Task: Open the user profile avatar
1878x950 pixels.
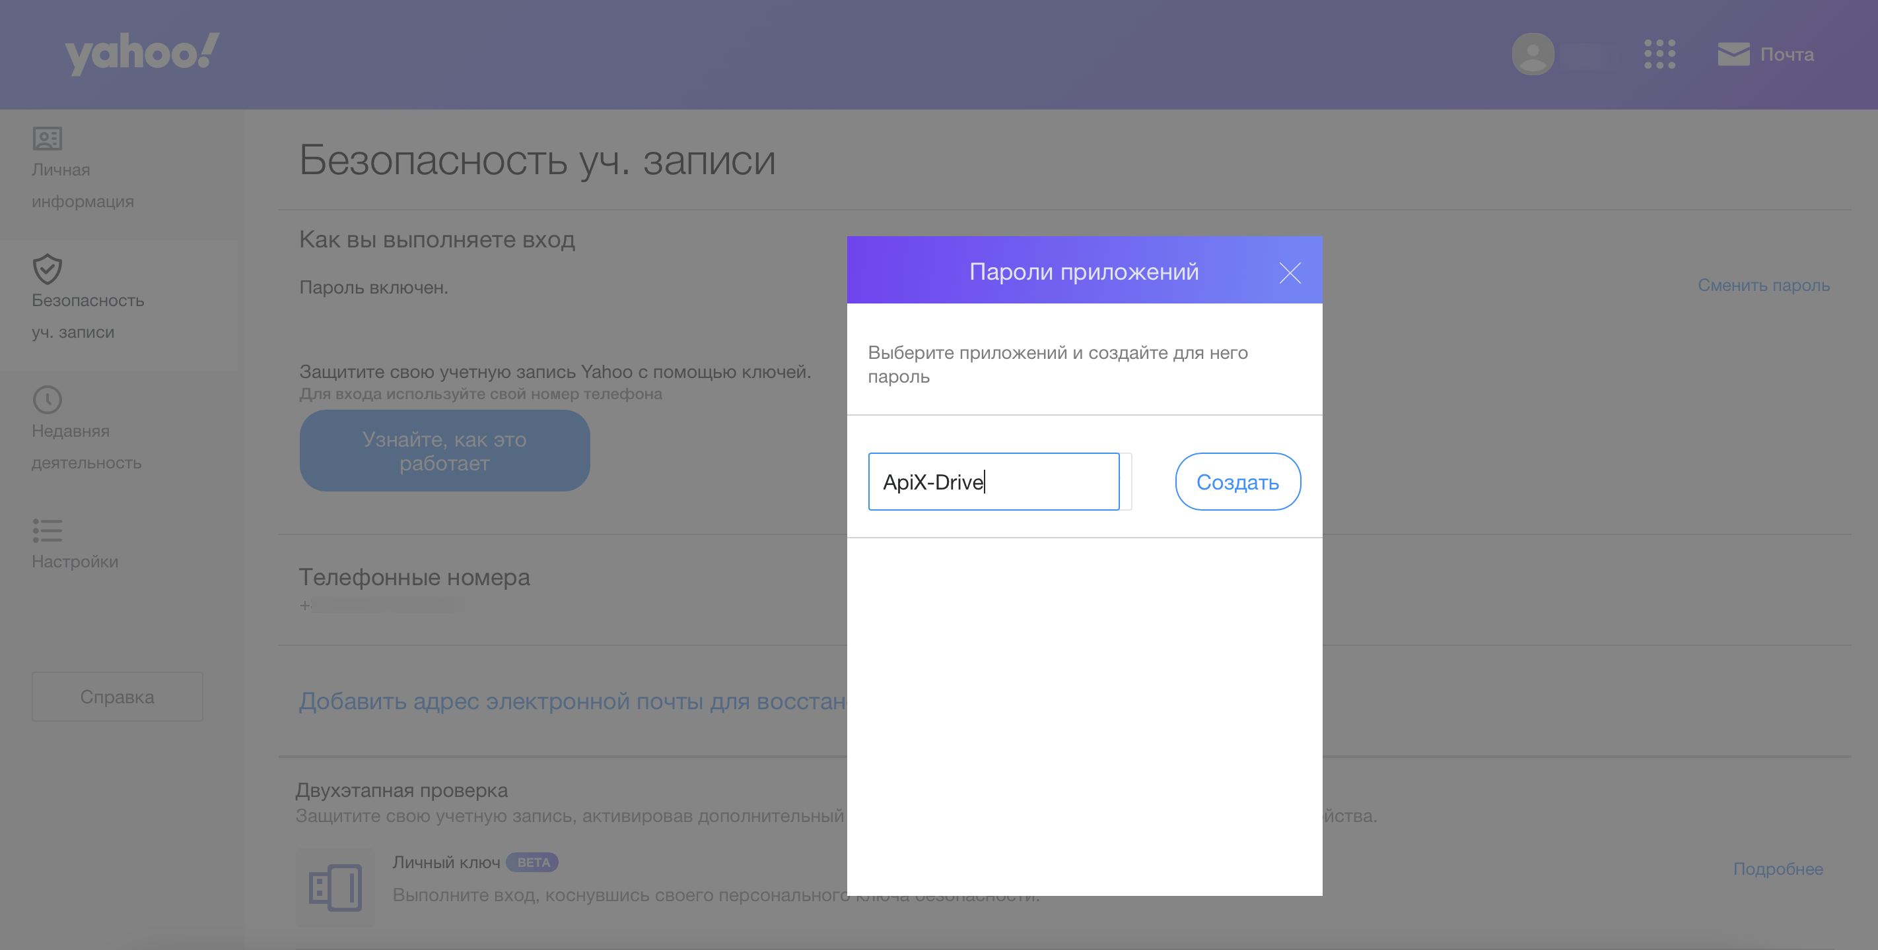Action: (x=1533, y=54)
